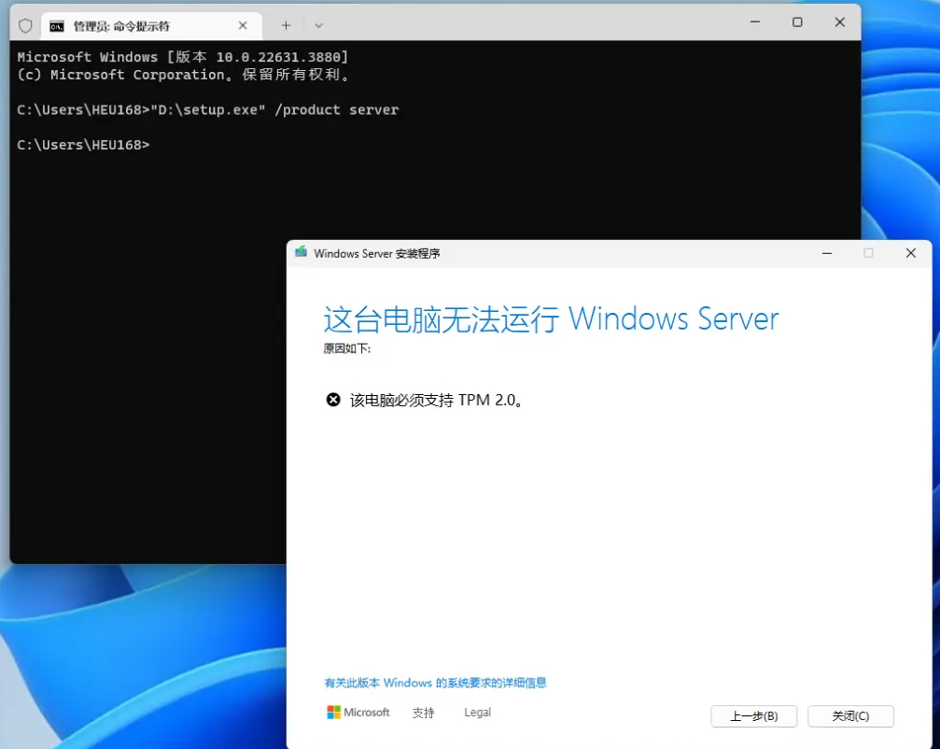Click the 原因如下 label

[x=347, y=348]
